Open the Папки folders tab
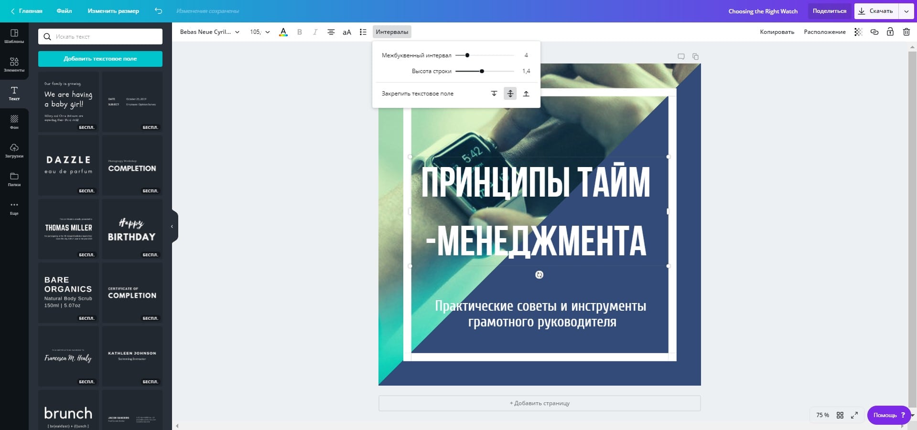The width and height of the screenshot is (917, 430). (x=14, y=179)
